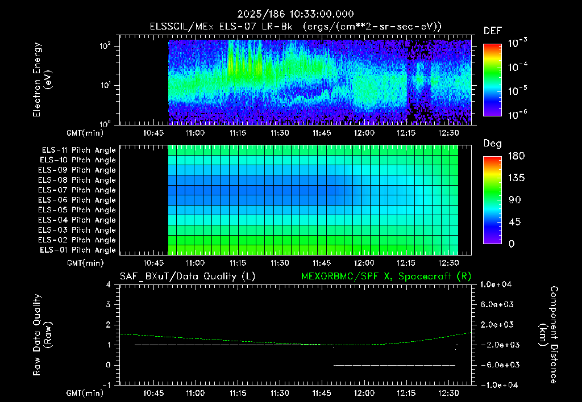Click the plot timestamp title 2025/186 10:33:00.000
The height and width of the screenshot is (402, 582).
[296, 14]
